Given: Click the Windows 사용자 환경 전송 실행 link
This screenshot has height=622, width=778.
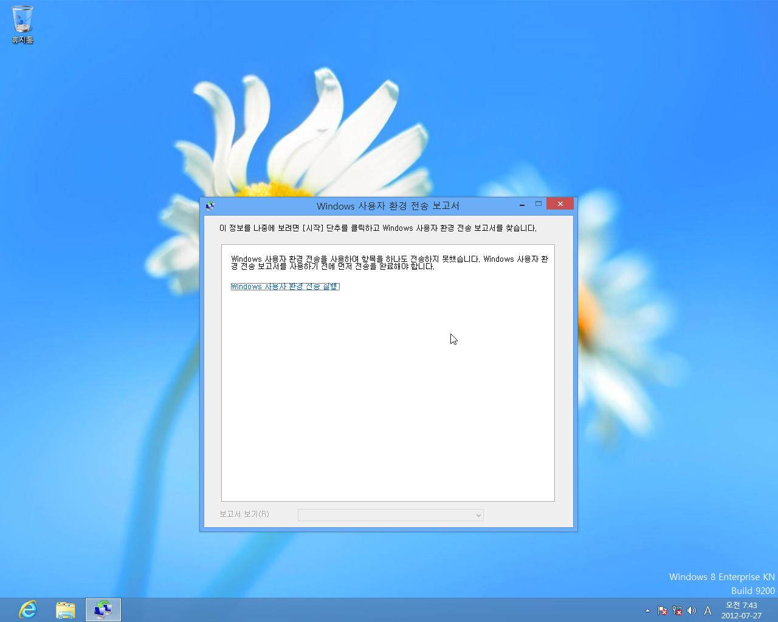Looking at the screenshot, I should point(285,287).
